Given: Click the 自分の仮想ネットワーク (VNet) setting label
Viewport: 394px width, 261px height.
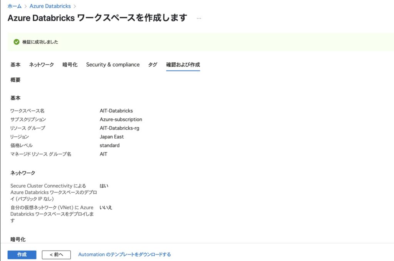Looking at the screenshot, I should pyautogui.click(x=52, y=214).
